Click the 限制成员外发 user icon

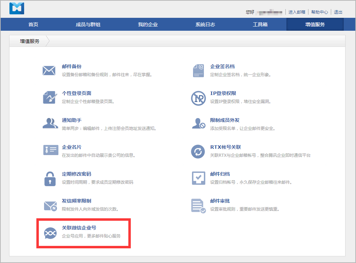(x=198, y=124)
